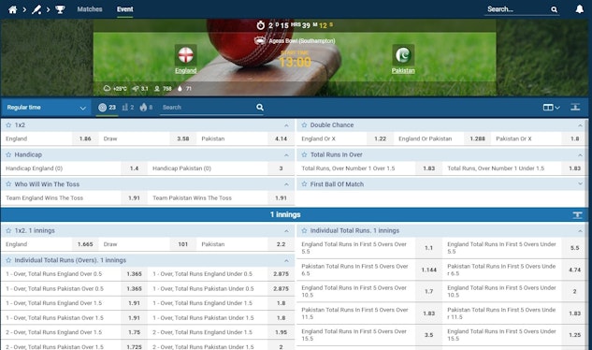Select Pakistan First 5 Overs Under 6.5
The width and height of the screenshot is (592, 350).
574,270
